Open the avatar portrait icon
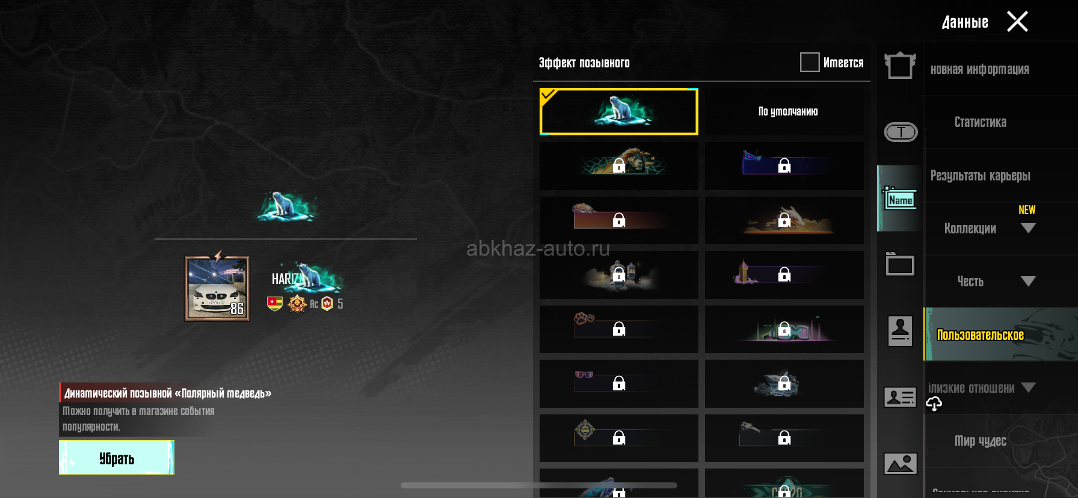 click(x=900, y=331)
